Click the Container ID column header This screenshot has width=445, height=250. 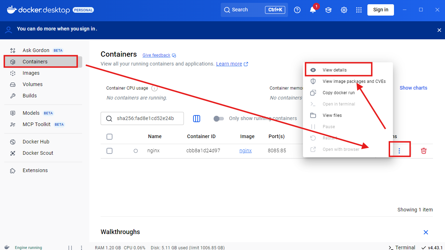pos(201,136)
